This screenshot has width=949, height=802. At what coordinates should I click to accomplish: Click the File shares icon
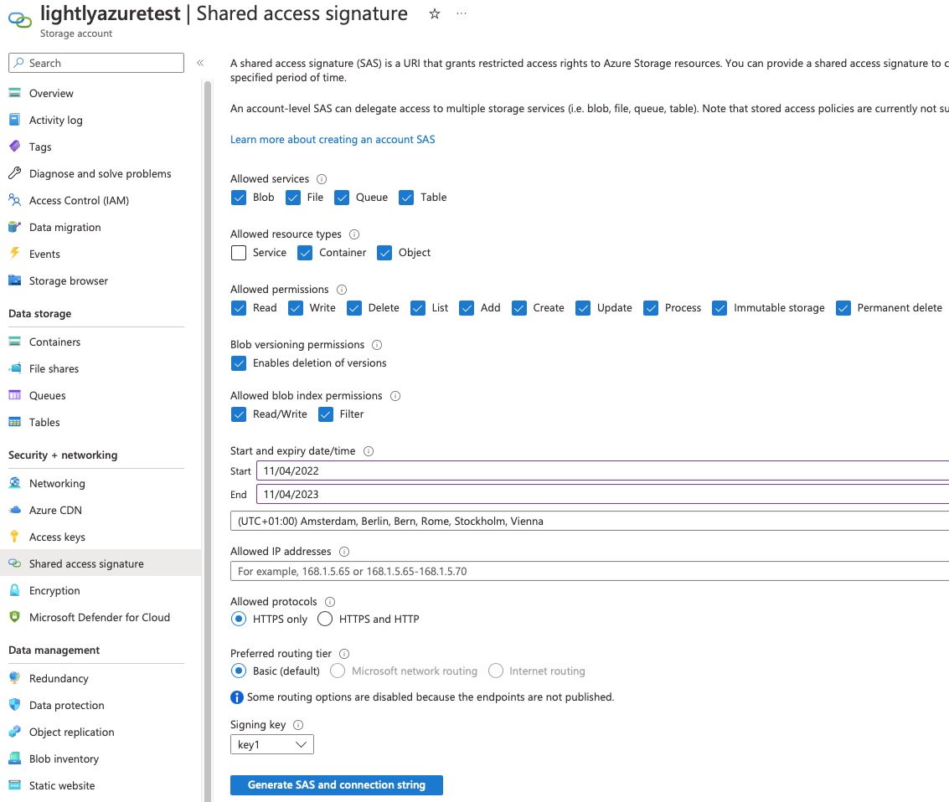click(14, 368)
